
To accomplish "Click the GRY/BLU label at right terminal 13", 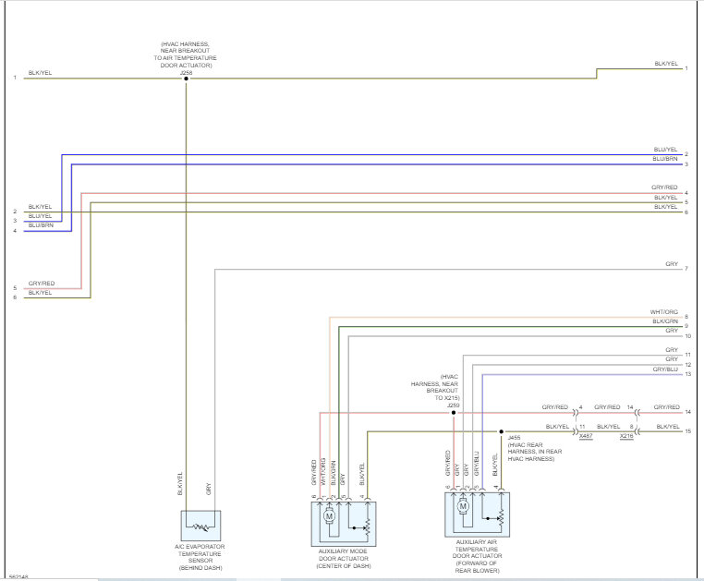I will [x=665, y=369].
